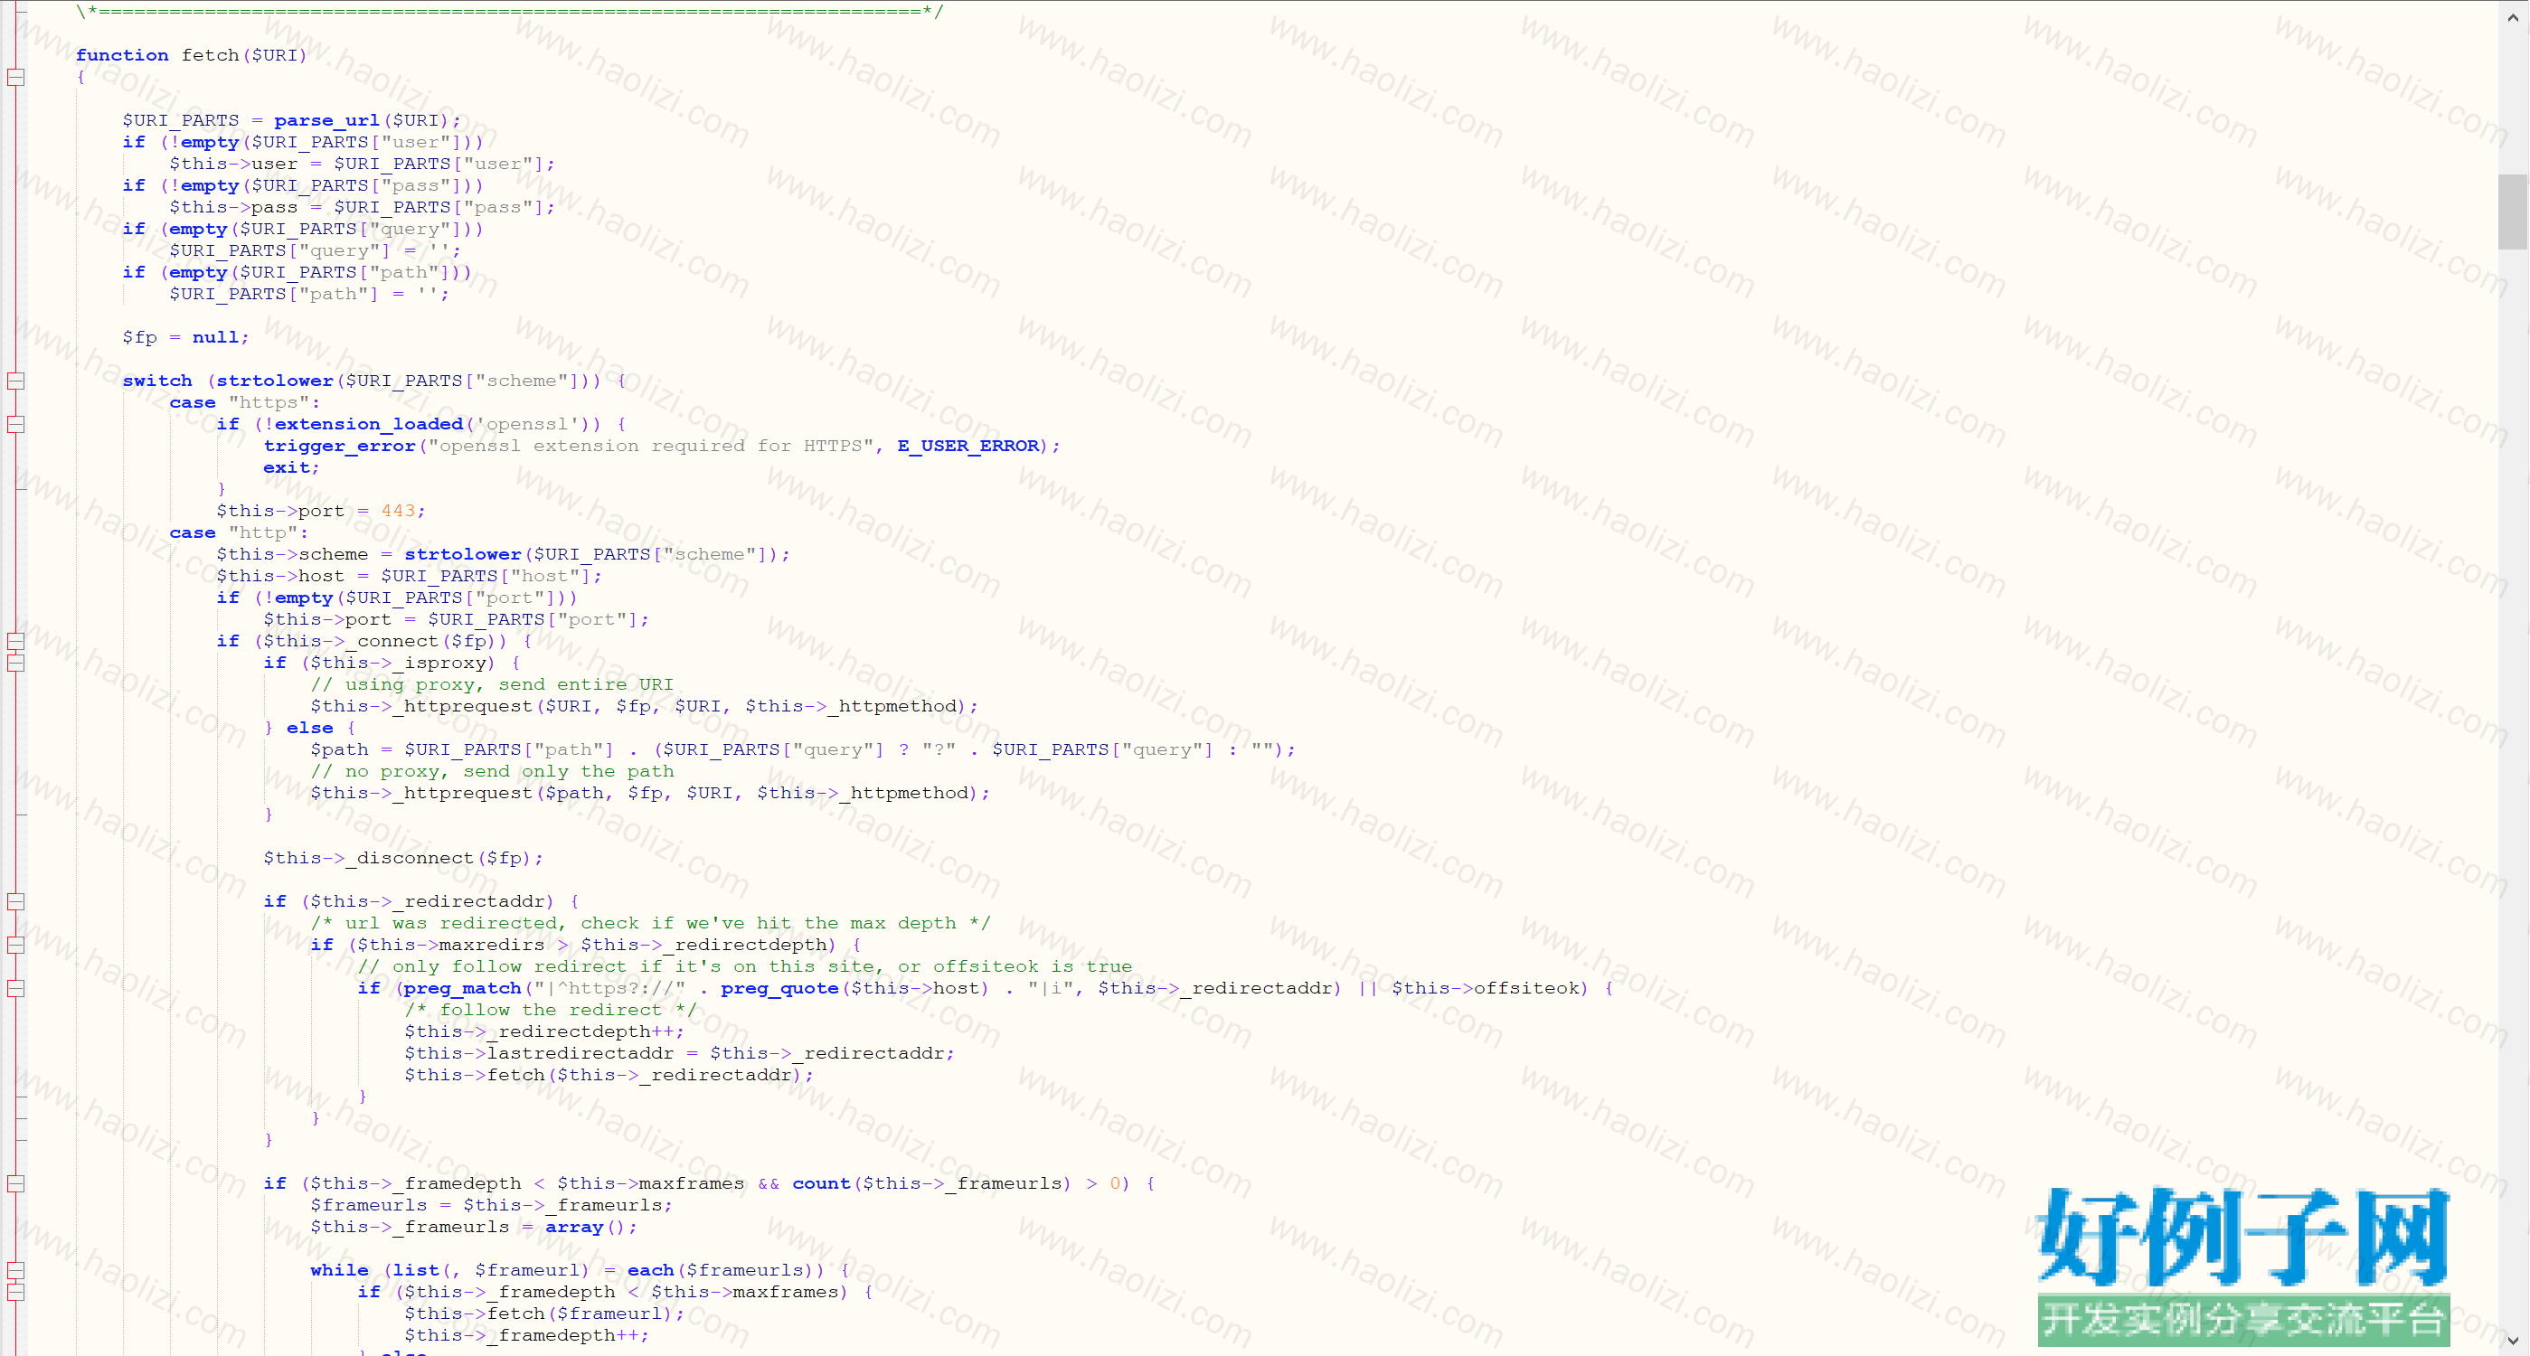Click the 'case "http":' line
This screenshot has width=2530, height=1356.
coord(239,532)
